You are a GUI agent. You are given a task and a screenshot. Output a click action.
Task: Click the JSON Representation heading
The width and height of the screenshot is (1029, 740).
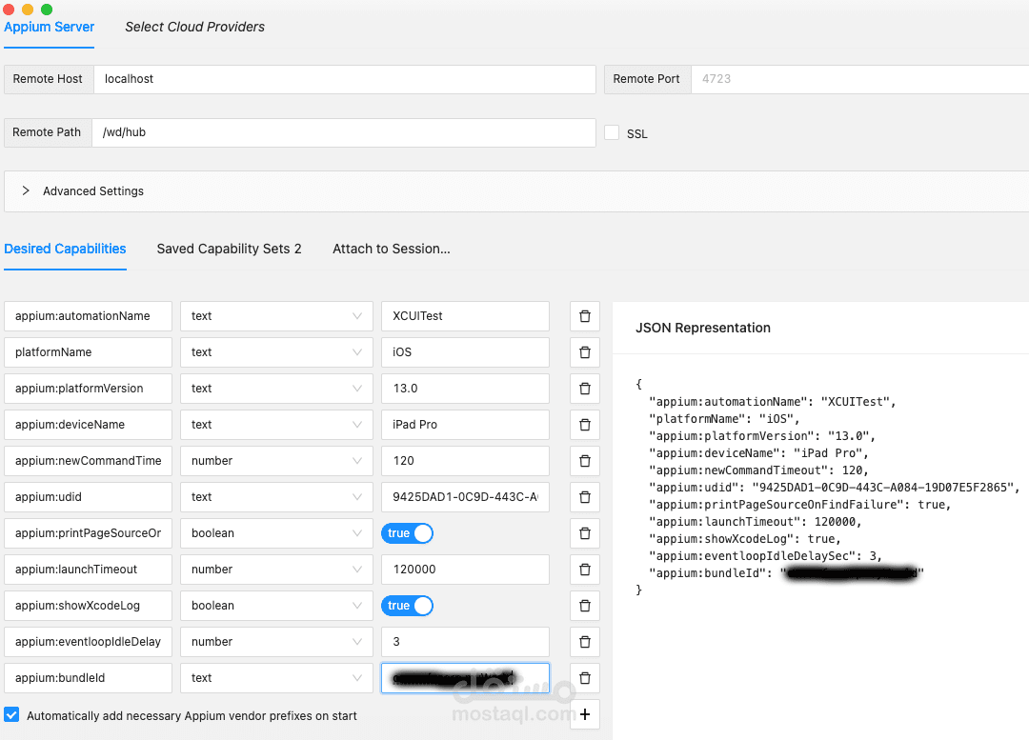[x=703, y=328]
